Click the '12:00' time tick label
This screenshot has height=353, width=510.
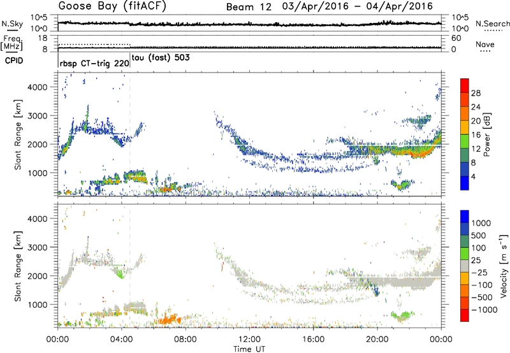(x=249, y=340)
